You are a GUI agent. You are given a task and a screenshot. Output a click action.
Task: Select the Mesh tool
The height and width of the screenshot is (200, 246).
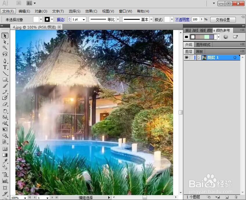[x=5, y=149]
